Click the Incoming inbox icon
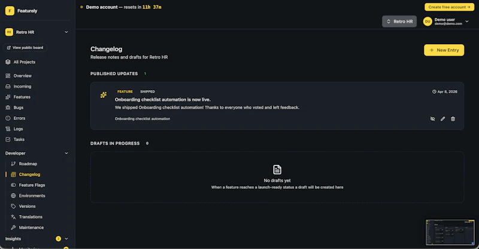The image size is (479, 249). (8, 86)
